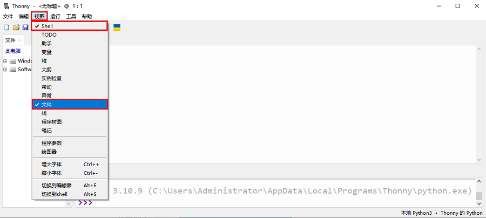Click the editor vertical scrollbar down arrow
486x218 pixels.
coord(479,159)
